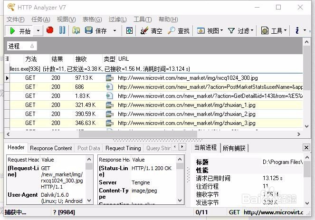Click the Find (查找) magnifier icon
This screenshot has width=315, height=220.
pos(172,30)
